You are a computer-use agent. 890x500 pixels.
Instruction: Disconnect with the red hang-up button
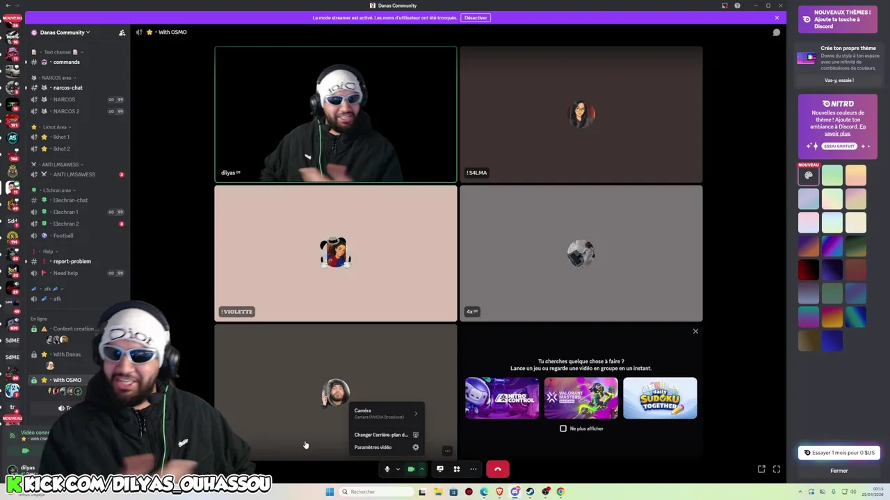497,469
